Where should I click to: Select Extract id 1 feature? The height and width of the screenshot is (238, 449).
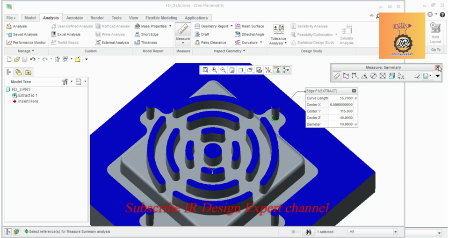[x=25, y=95]
